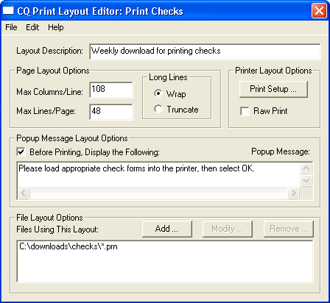Click the Add file button
This screenshot has height=303, width=330.
(x=167, y=229)
